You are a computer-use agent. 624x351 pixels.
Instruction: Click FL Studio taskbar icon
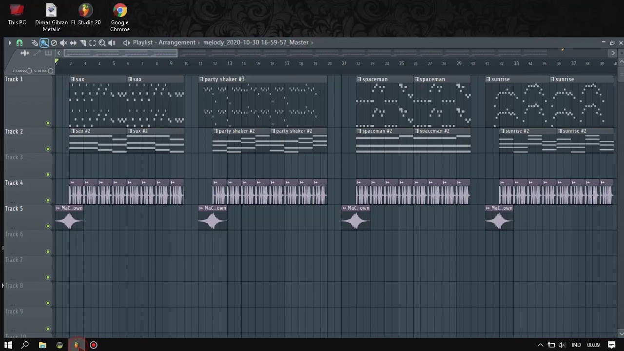76,345
